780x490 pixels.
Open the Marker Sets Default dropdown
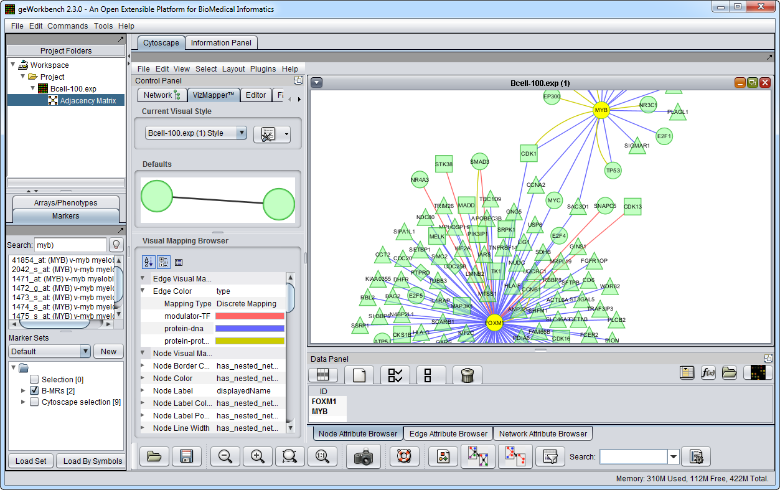coord(50,352)
